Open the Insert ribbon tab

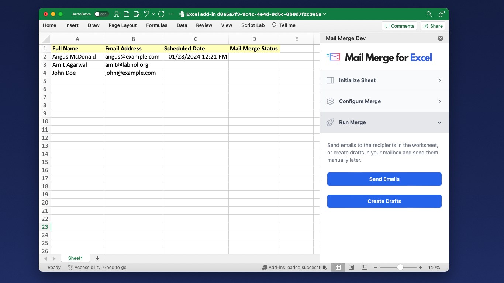point(72,25)
